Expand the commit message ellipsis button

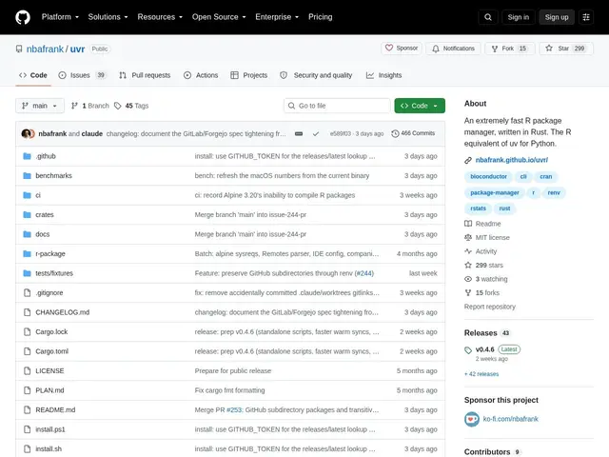tap(298, 133)
